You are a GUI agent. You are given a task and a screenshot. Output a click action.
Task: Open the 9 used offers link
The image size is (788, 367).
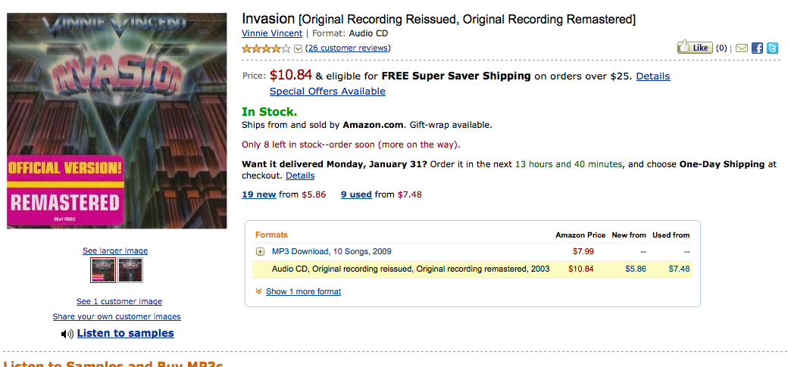coord(356,194)
